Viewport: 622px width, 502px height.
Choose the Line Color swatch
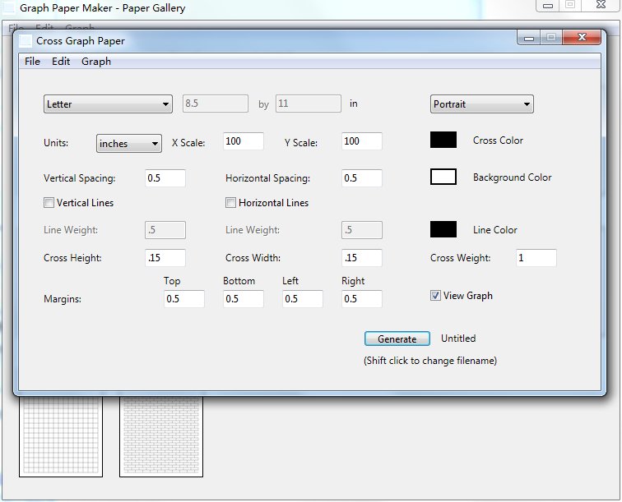pos(443,229)
